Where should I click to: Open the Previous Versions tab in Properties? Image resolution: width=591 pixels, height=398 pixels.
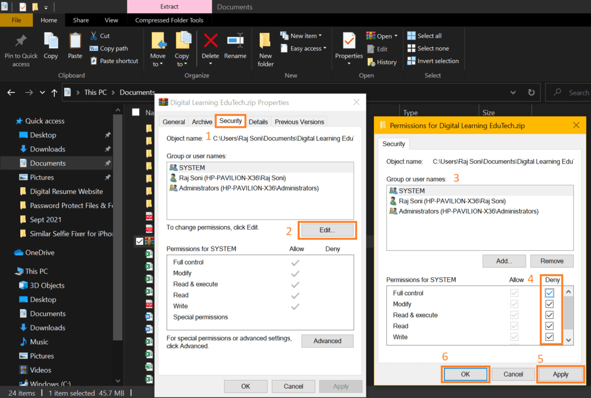[299, 121]
